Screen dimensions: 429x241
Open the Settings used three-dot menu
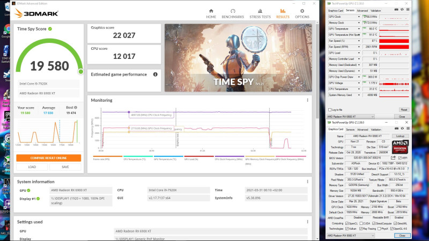307,222
